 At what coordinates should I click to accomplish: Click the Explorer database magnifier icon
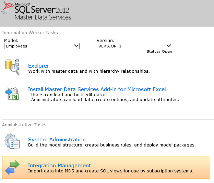click(12, 67)
